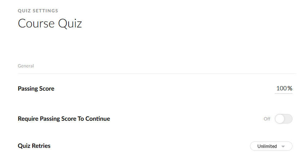Click the QUIZ SETTINGS header text
Screen dimensions: 306x156
click(x=38, y=11)
